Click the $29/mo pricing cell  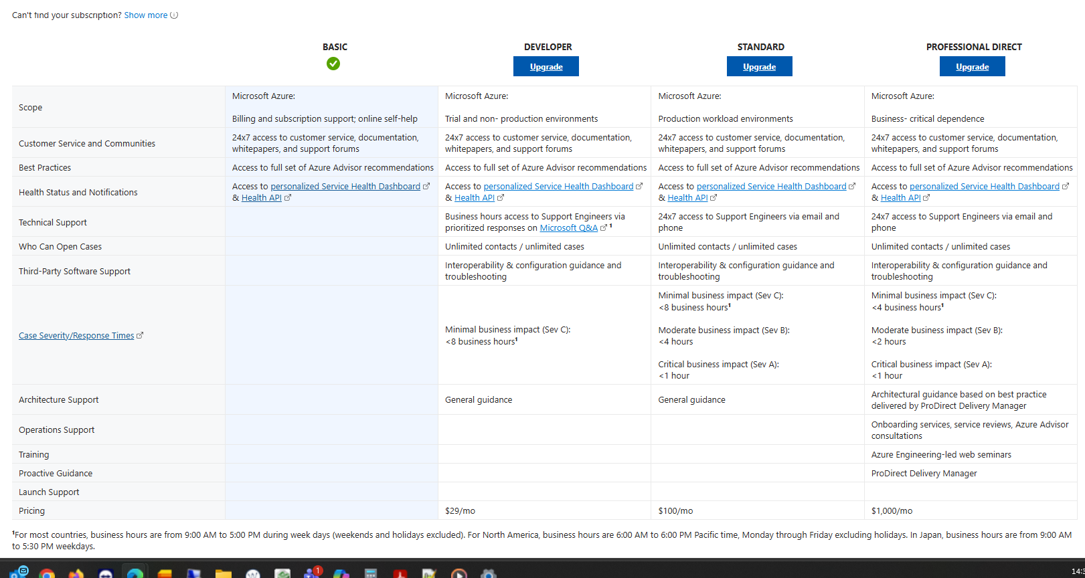click(544, 510)
